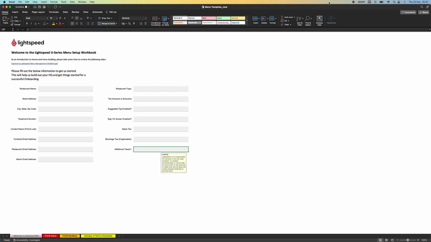Screen dimensions: 431x242
Task: Open Conditional Formatting
Action: click(x=155, y=20)
